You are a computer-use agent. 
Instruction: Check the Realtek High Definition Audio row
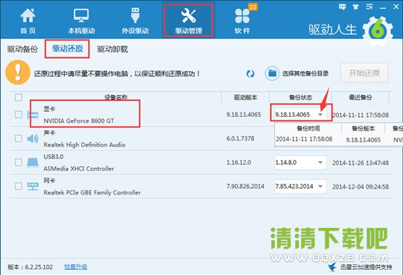coord(18,139)
